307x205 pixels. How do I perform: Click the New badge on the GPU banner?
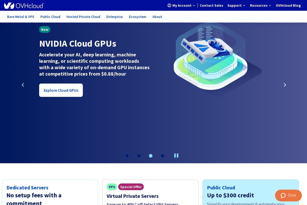click(45, 29)
